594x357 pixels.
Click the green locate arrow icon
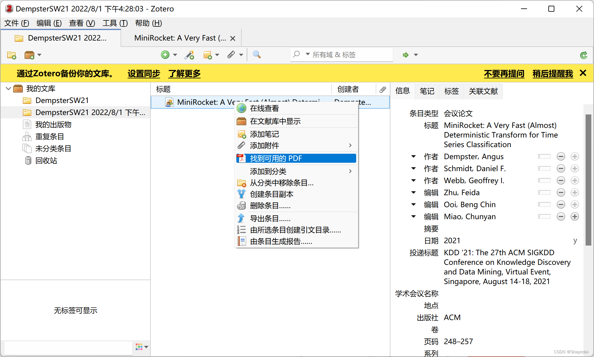(x=406, y=55)
